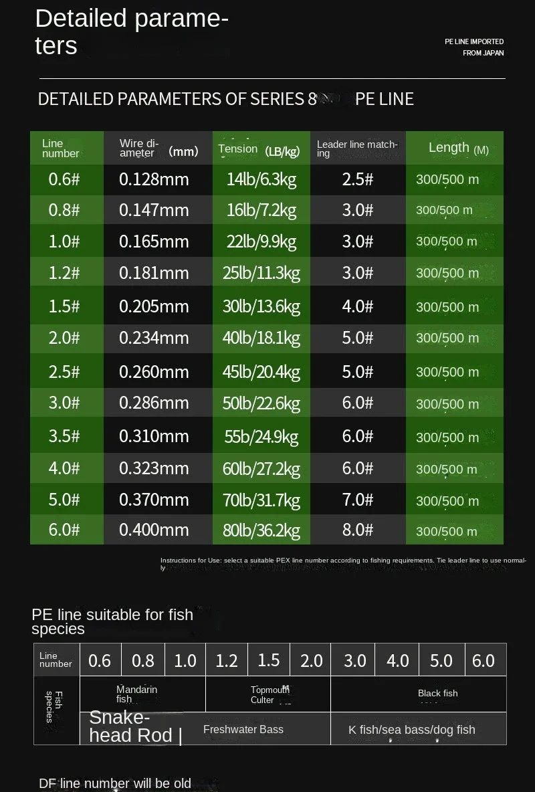This screenshot has height=792, width=535.
Task: Click the 'Tension (LB/kg)' column header
Action: [x=261, y=147]
